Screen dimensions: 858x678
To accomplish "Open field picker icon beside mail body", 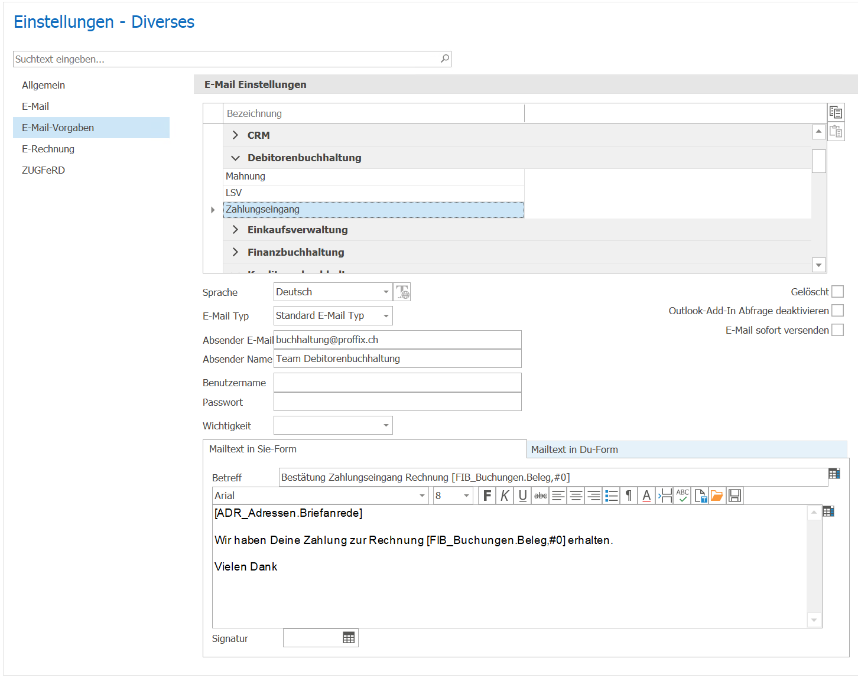I will tap(828, 511).
